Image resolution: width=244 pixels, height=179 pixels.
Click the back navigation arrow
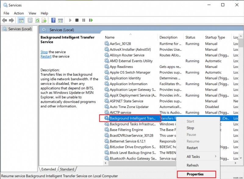pyautogui.click(x=4, y=20)
